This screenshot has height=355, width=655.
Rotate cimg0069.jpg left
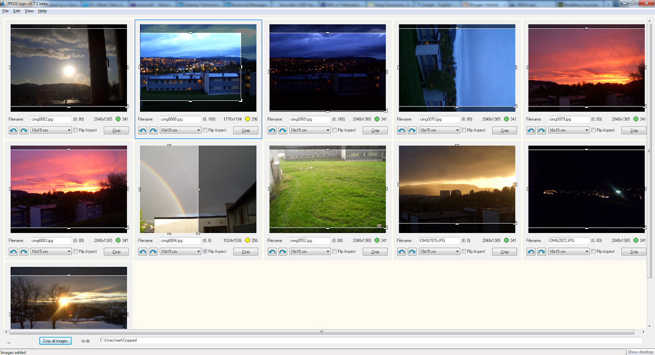point(272,130)
